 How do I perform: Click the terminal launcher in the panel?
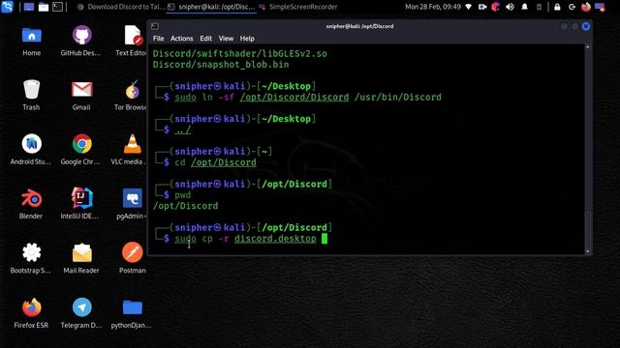(x=58, y=7)
